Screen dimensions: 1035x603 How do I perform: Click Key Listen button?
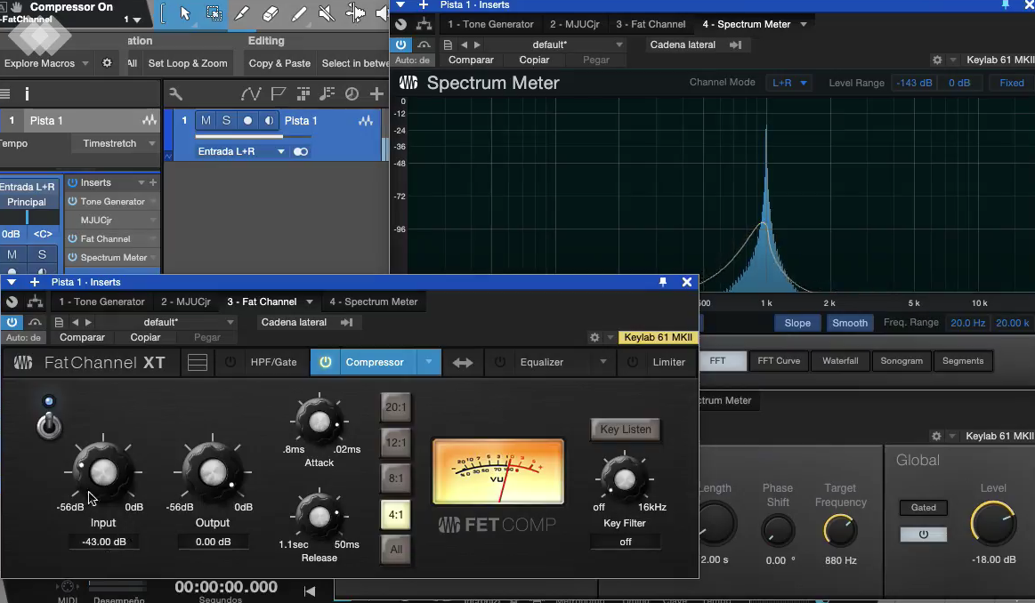[x=626, y=430]
